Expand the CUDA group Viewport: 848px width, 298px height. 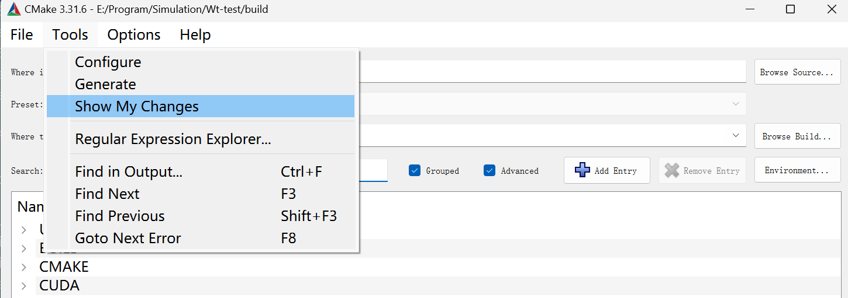pos(24,286)
